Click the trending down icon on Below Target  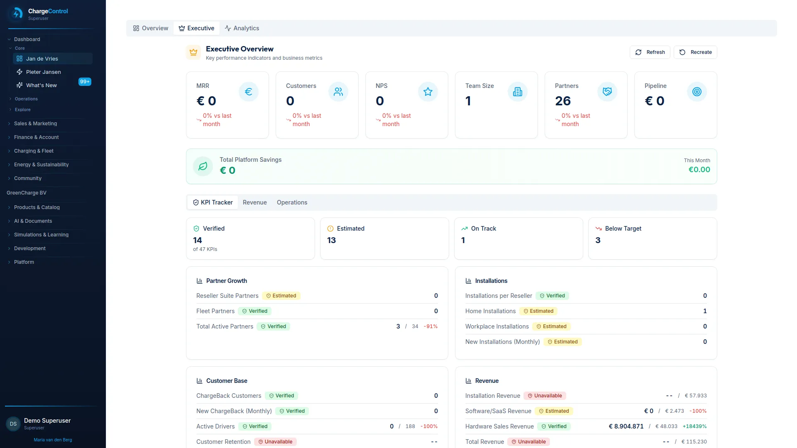599,229
